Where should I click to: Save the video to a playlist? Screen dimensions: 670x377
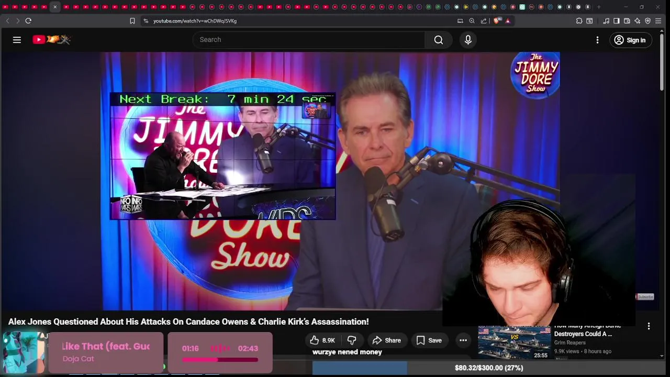coord(429,340)
